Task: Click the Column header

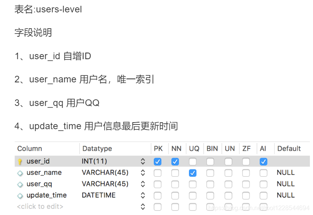Action: coord(29,148)
